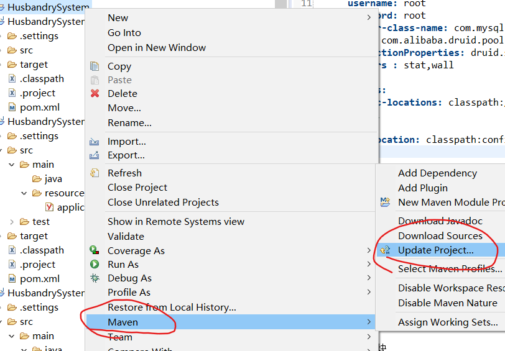Choose Close Unrelated Projects
Viewport: 505px width, 351px height.
[164, 202]
